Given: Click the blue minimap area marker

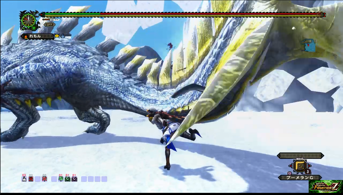Looking at the screenshot, I should [308, 45].
